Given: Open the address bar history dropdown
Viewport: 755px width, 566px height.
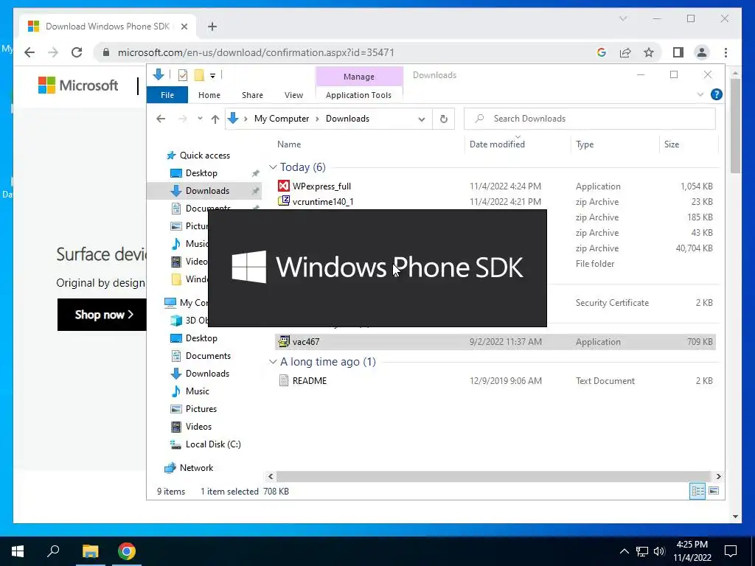Looking at the screenshot, I should pos(421,119).
